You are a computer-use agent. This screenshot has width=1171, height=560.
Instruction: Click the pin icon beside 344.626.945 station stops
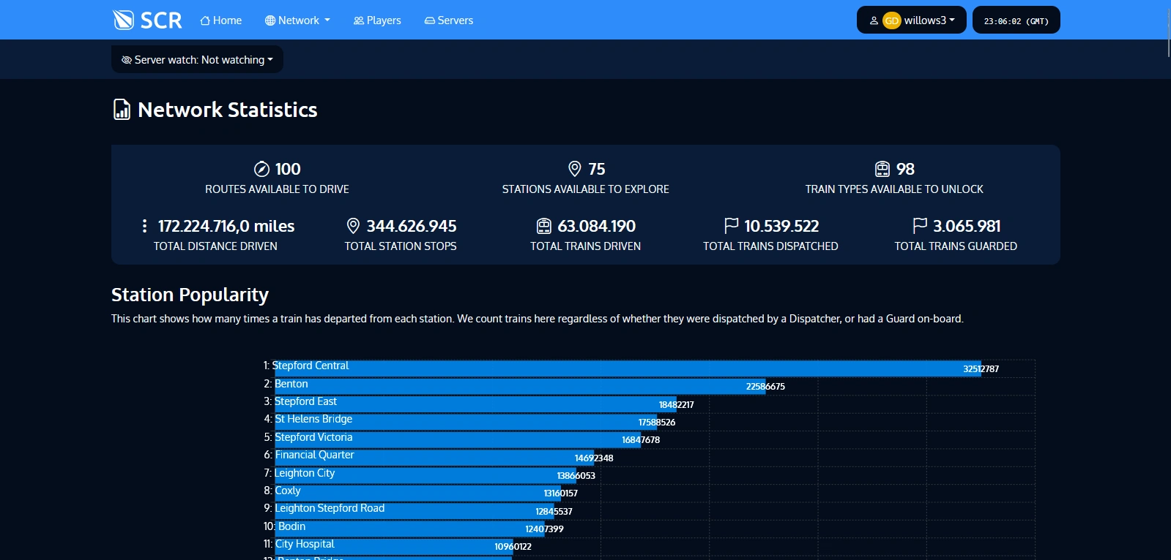(x=353, y=226)
